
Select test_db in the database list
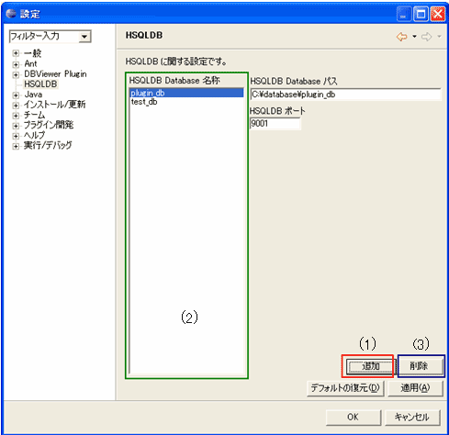point(144,102)
